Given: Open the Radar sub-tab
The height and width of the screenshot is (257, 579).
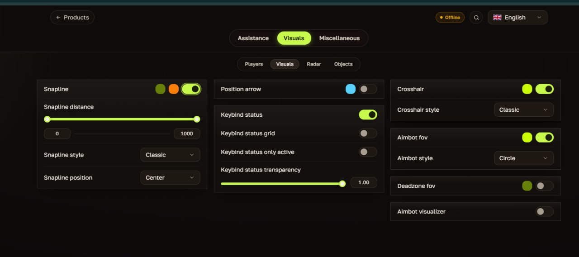Looking at the screenshot, I should coord(314,64).
